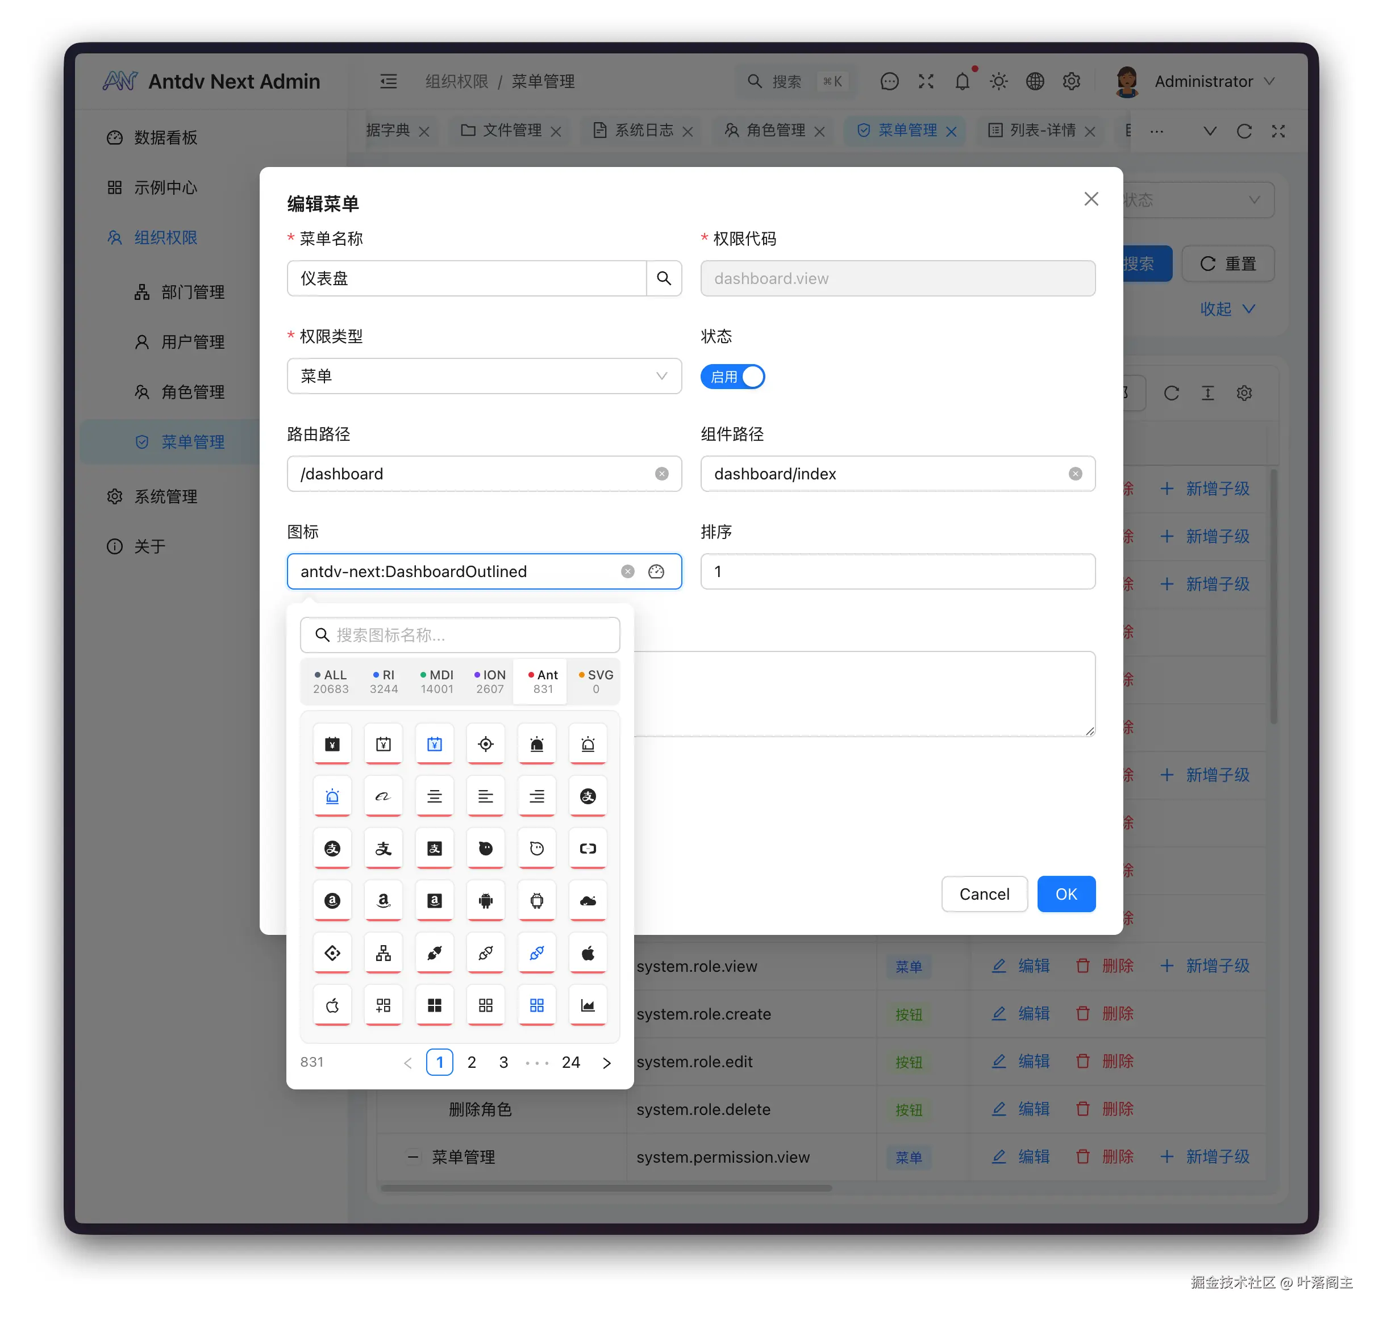Edit the system.role.create row
This screenshot has width=1383, height=1320.
point(1020,1014)
